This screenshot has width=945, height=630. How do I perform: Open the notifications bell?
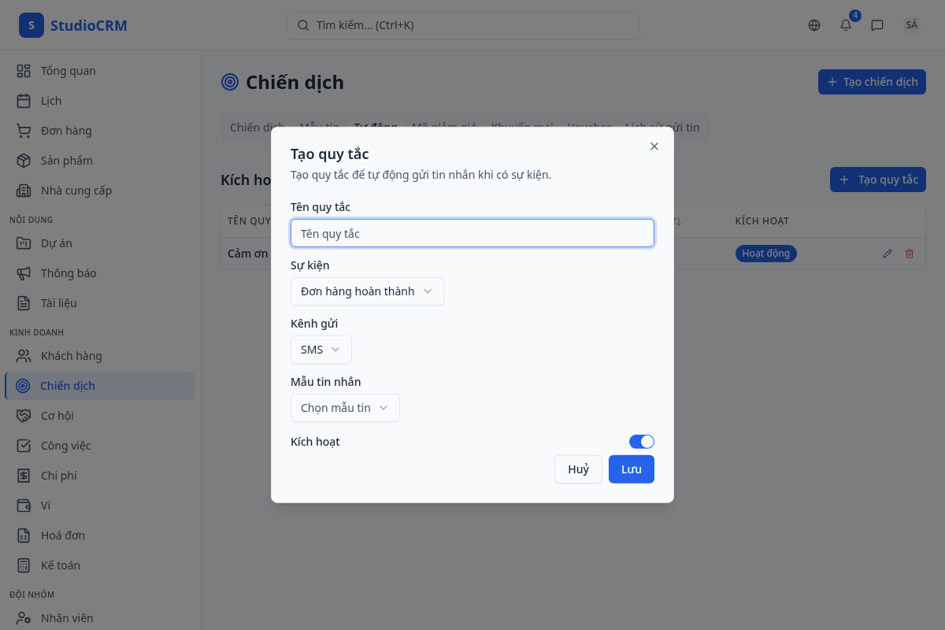coord(846,25)
